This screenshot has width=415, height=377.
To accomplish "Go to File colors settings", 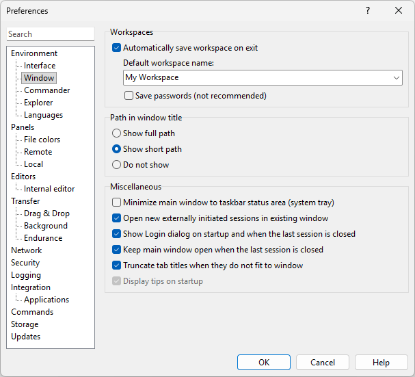I will pos(42,140).
